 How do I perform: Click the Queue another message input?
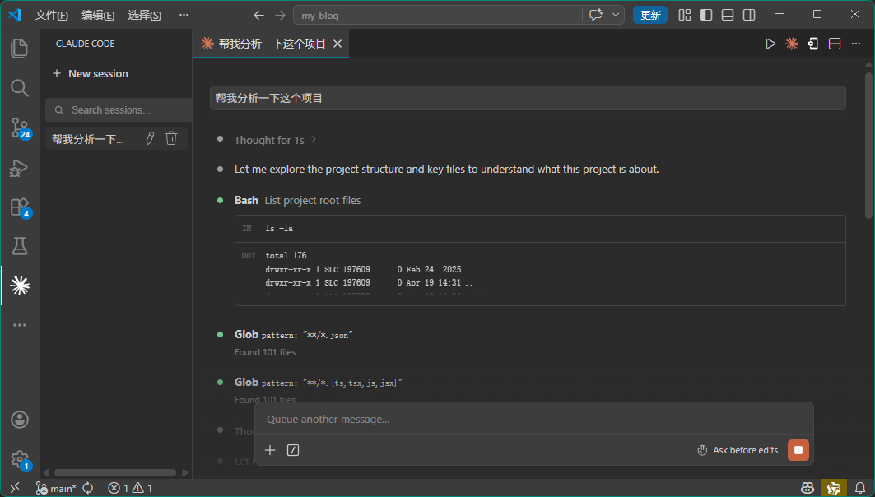coord(533,419)
